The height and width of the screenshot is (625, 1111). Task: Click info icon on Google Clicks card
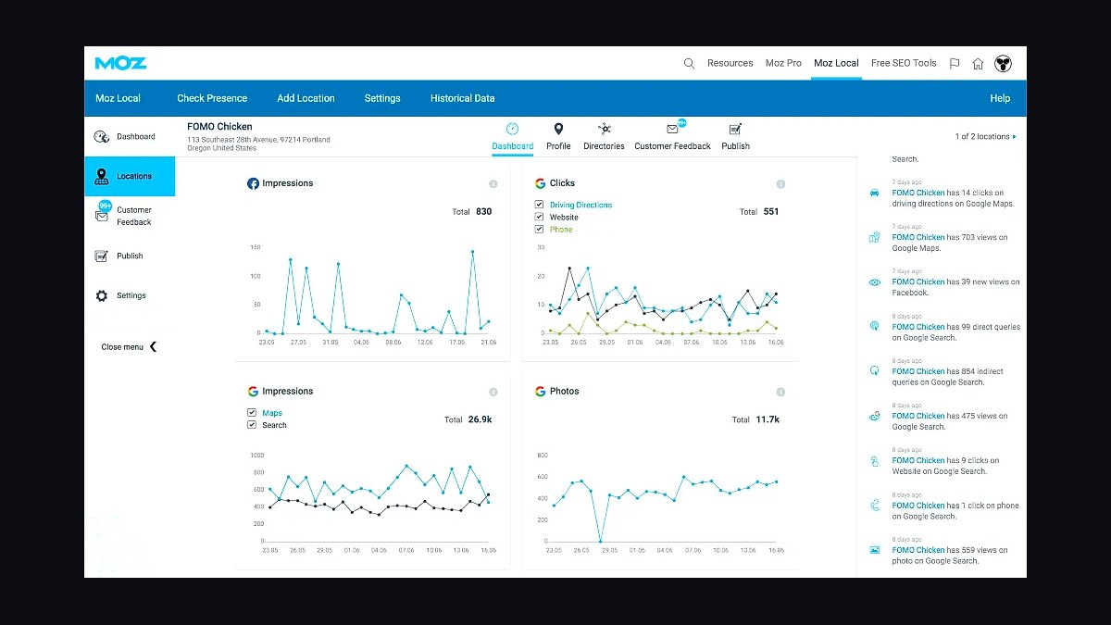[780, 184]
